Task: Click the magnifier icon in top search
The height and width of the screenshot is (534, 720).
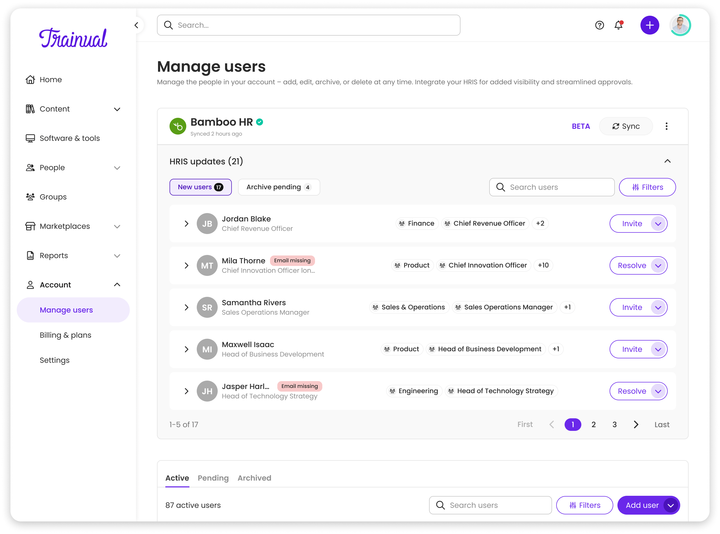Action: point(168,25)
